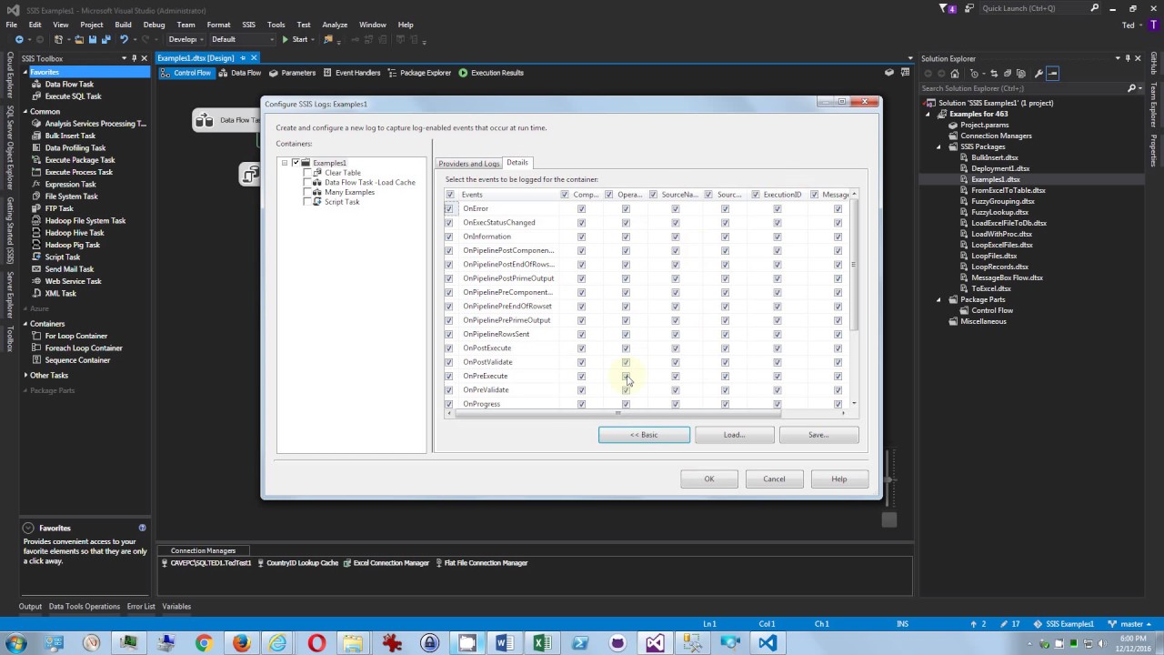Viewport: 1164px width, 655px height.
Task: Select Foreach Loop Container in SSIS Toolbox
Action: pyautogui.click(x=84, y=348)
